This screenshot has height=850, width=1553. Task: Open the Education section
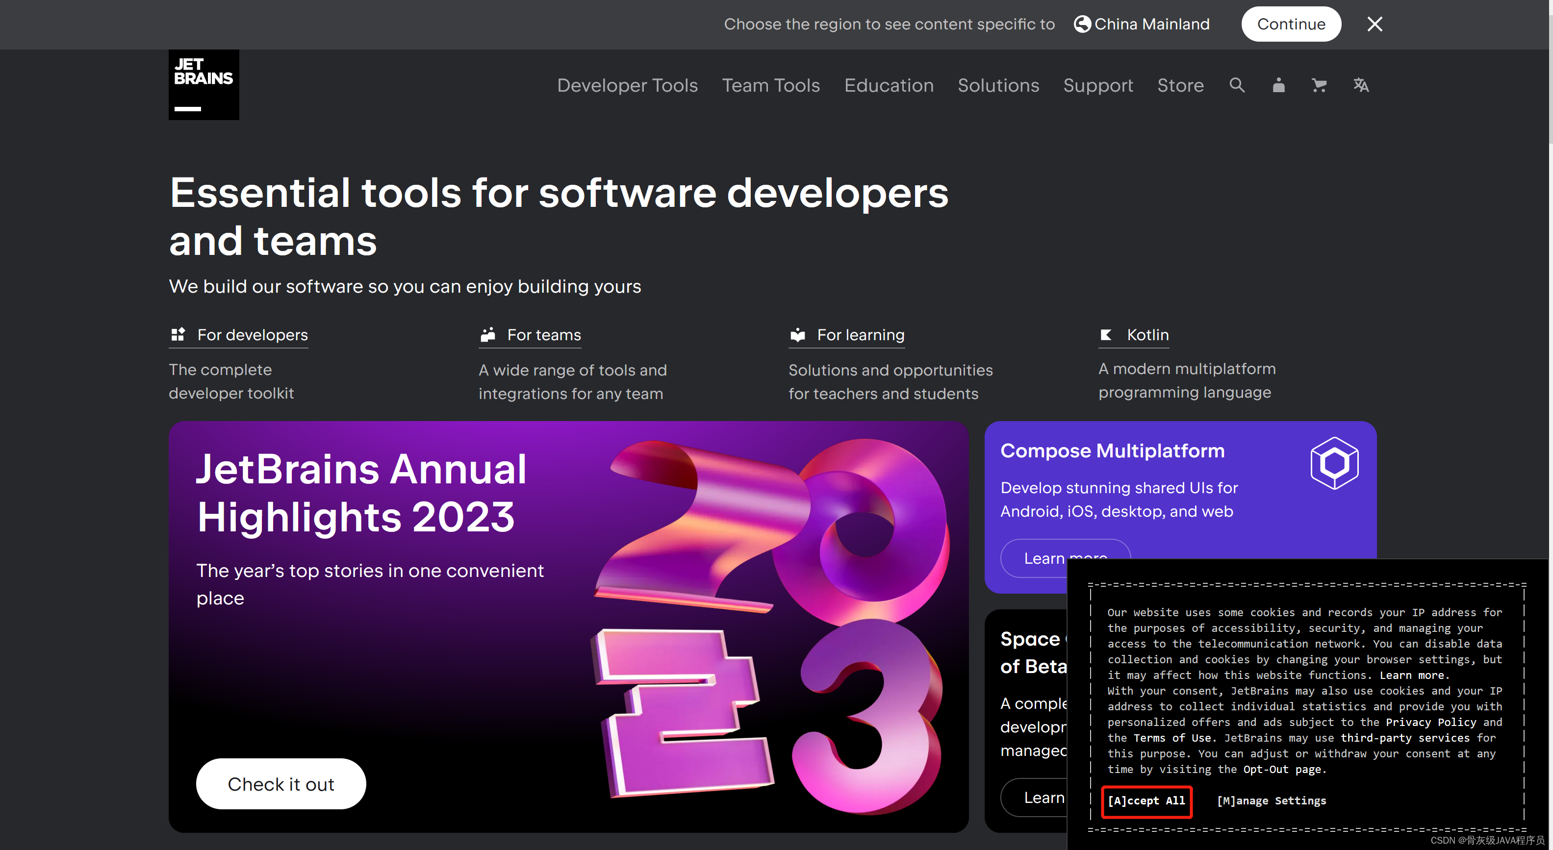pos(889,85)
